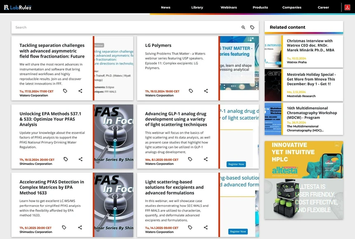This screenshot has height=239, width=355.
Task: Click tag icon on LG Polymers card
Action: click(x=191, y=91)
